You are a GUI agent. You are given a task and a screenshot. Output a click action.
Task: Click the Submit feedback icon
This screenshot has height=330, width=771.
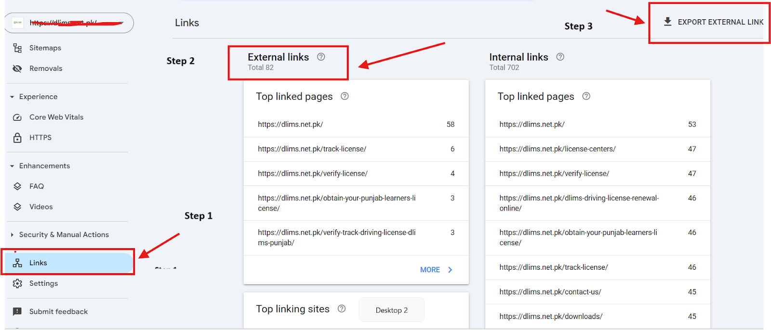click(17, 312)
